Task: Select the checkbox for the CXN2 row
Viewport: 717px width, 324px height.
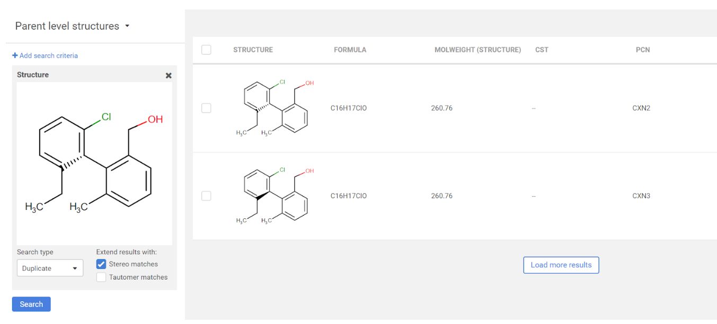Action: 206,108
